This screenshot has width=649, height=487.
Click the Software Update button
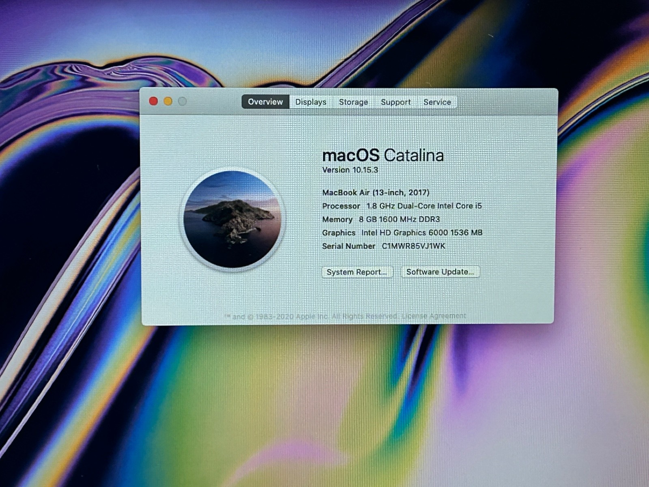440,272
